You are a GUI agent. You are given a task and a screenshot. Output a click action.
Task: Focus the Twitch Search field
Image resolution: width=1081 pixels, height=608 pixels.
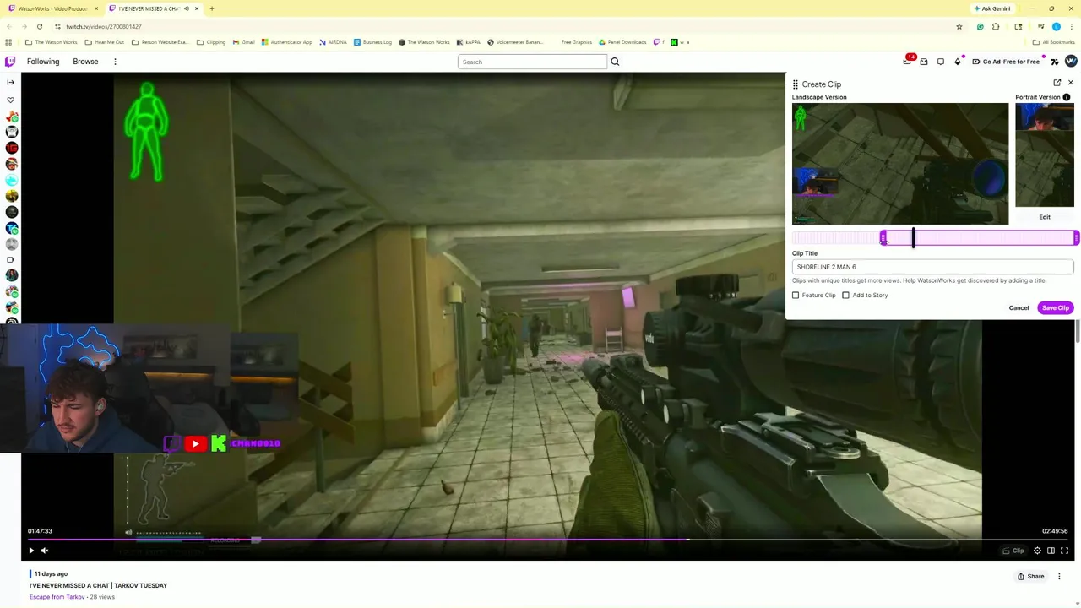pyautogui.click(x=532, y=62)
